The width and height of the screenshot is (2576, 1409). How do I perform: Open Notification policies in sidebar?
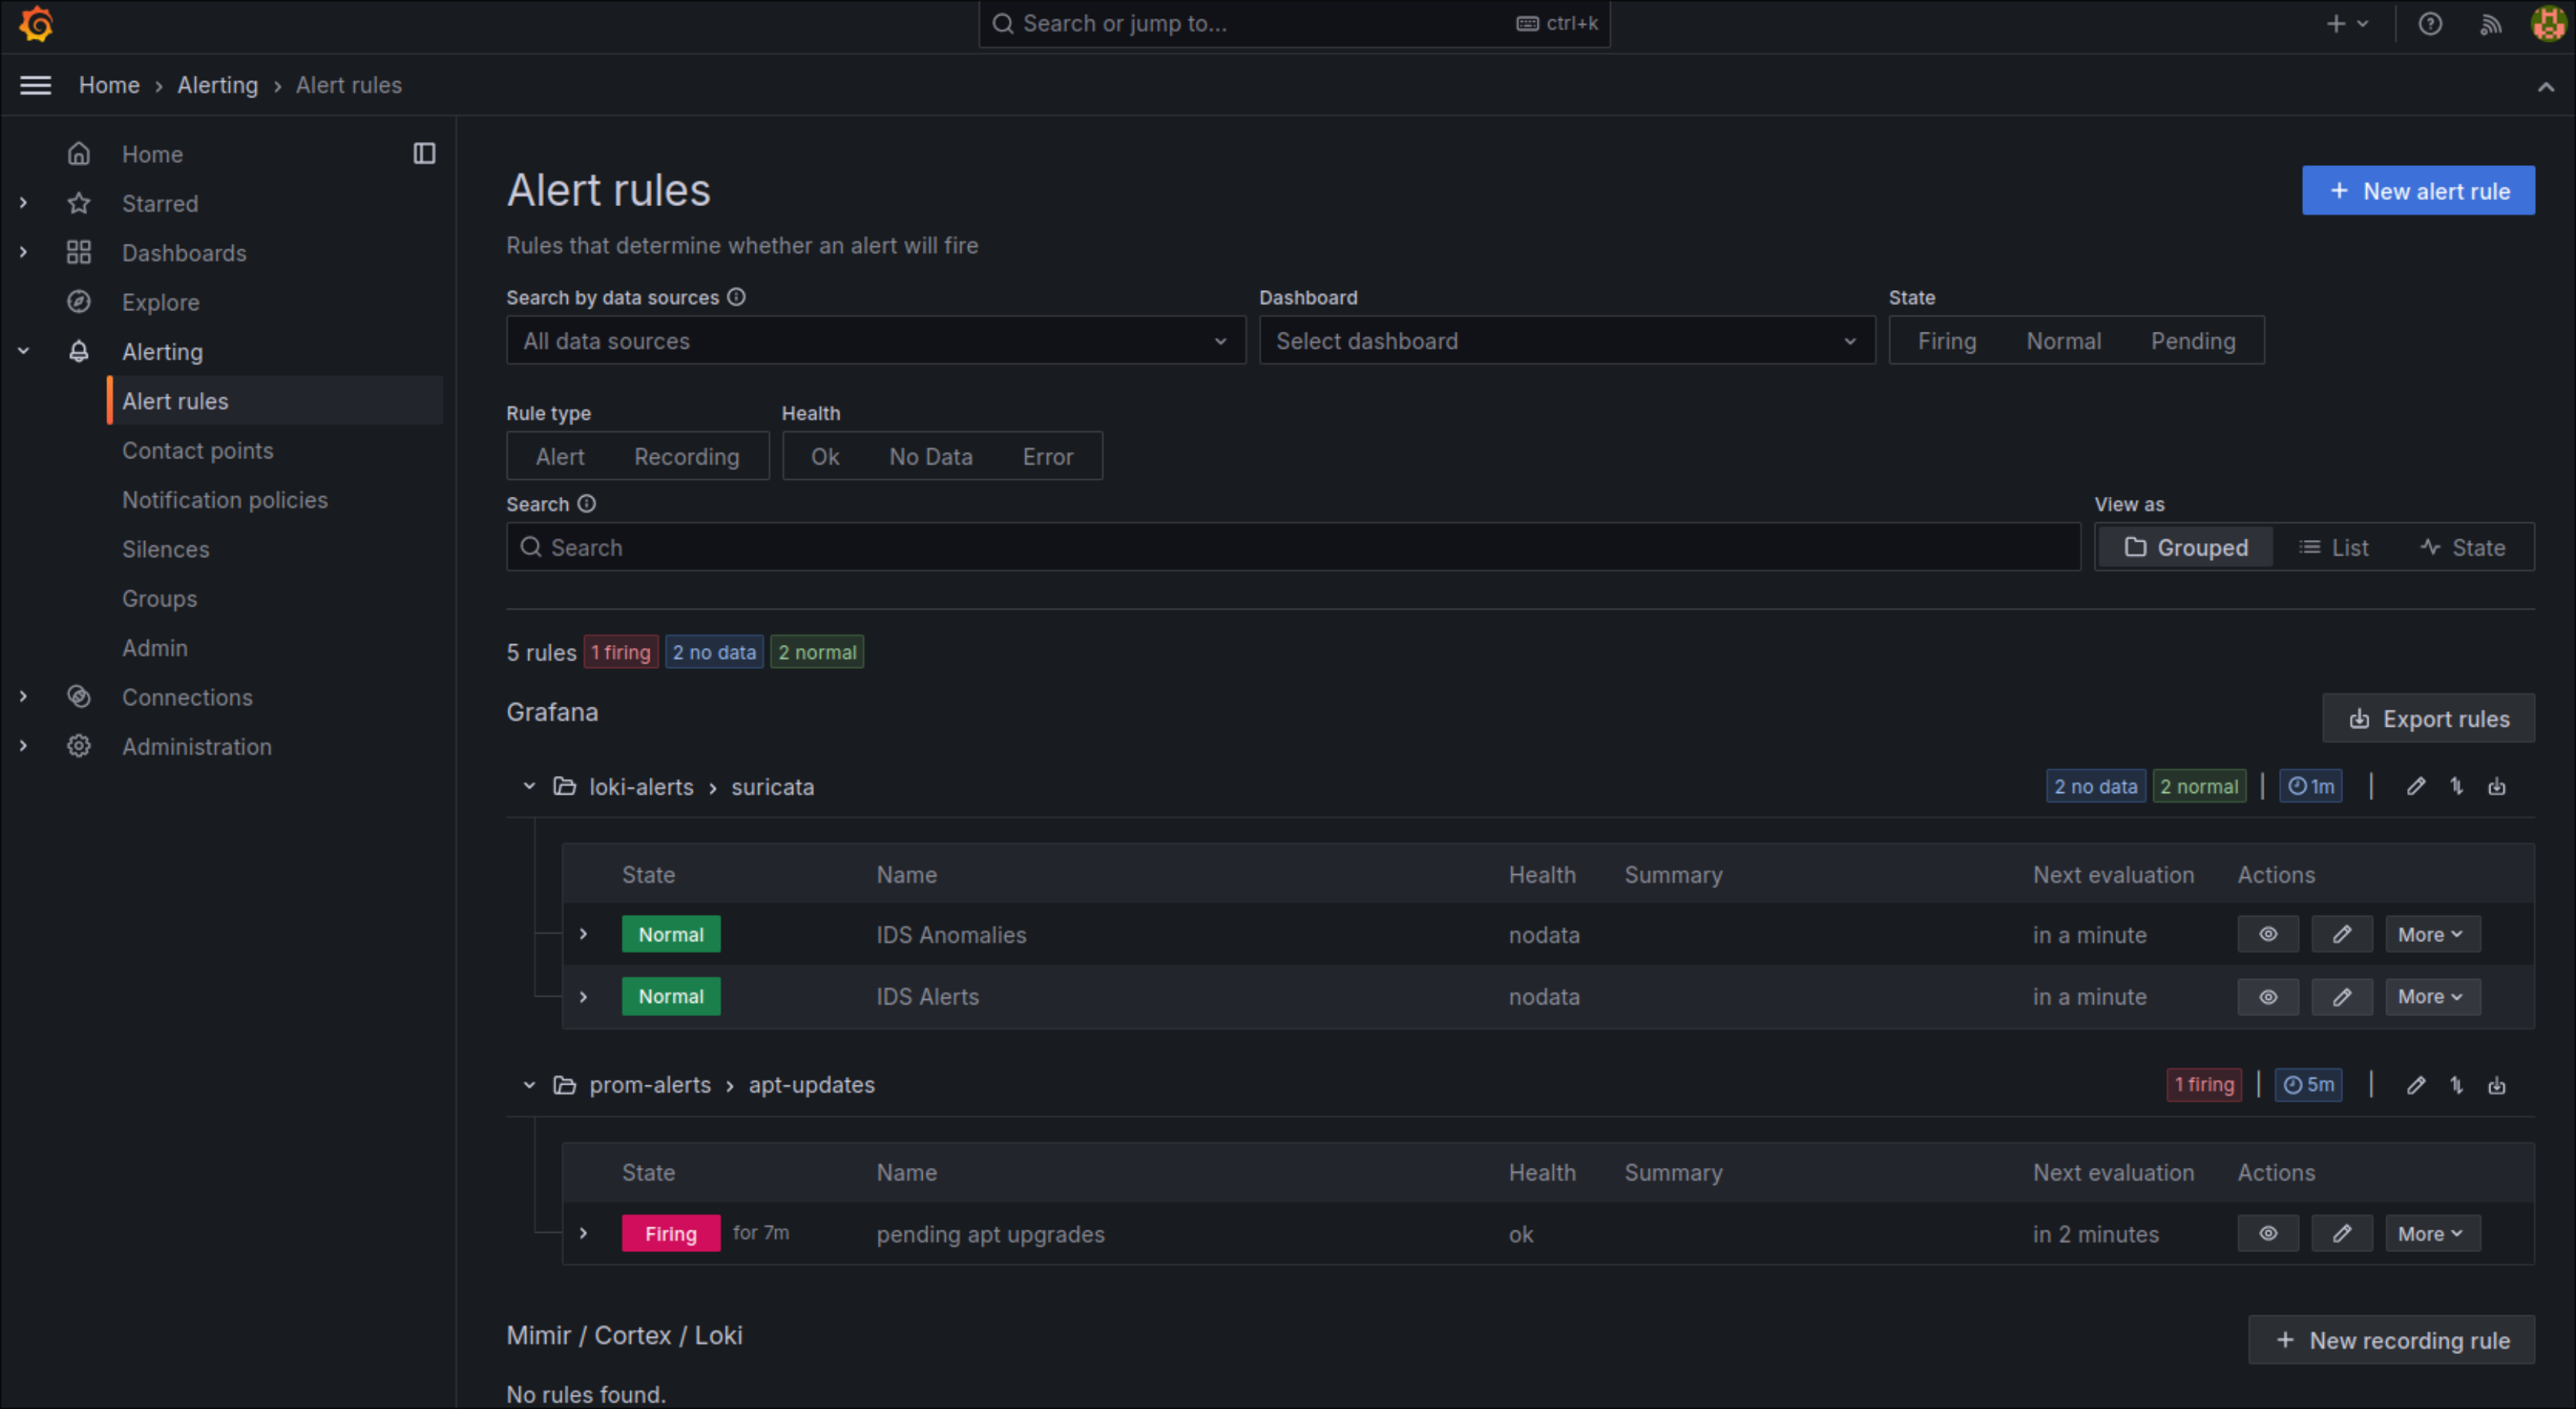(x=224, y=499)
